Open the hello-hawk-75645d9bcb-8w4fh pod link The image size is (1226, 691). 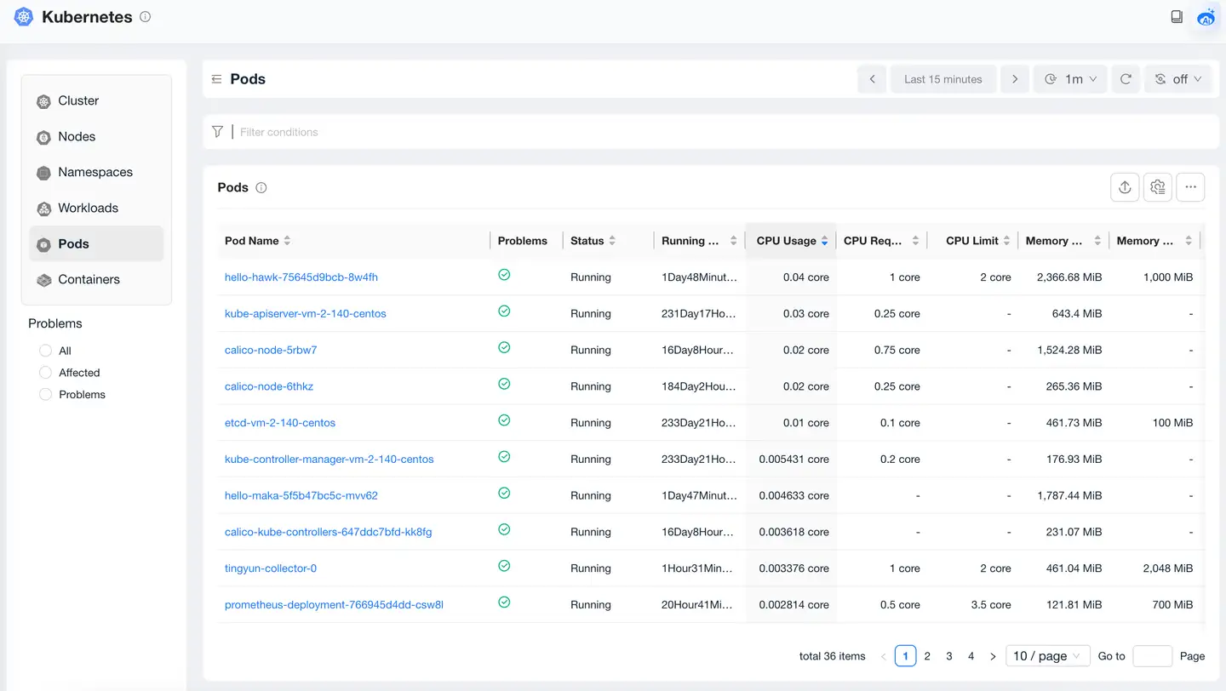click(x=301, y=277)
